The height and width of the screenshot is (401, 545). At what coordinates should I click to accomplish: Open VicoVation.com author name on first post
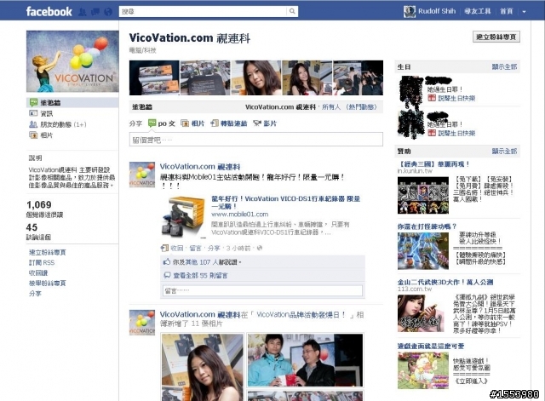[x=200, y=167]
